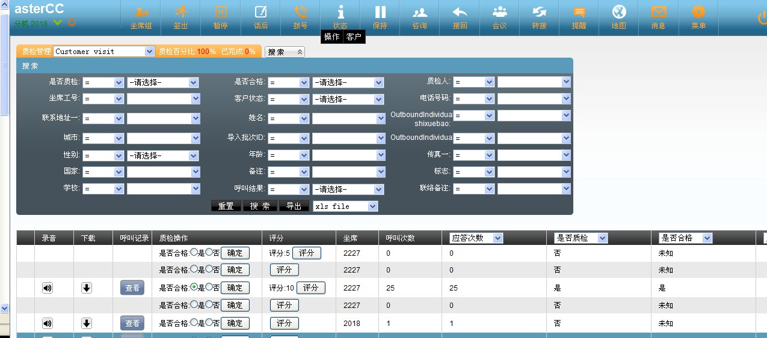Image resolution: width=767 pixels, height=338 pixels.
Task: Click the 导出 export button
Action: click(294, 206)
